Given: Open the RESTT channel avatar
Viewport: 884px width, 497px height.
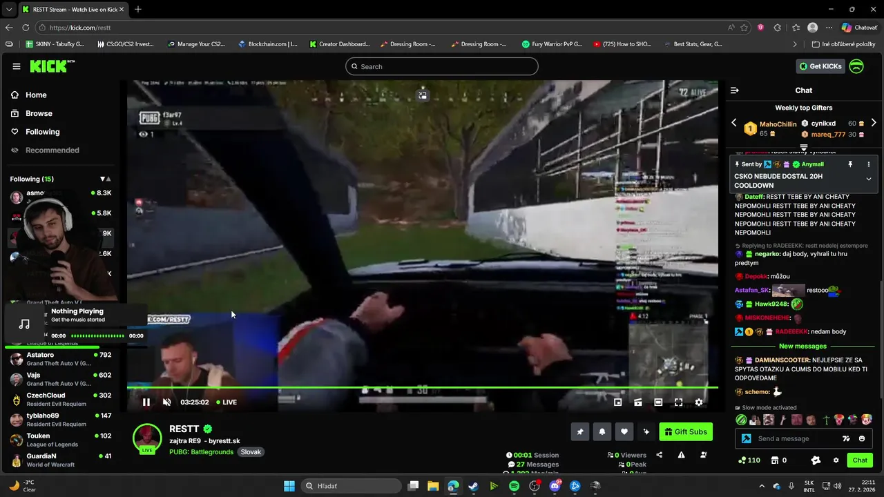Looking at the screenshot, I should 147,438.
